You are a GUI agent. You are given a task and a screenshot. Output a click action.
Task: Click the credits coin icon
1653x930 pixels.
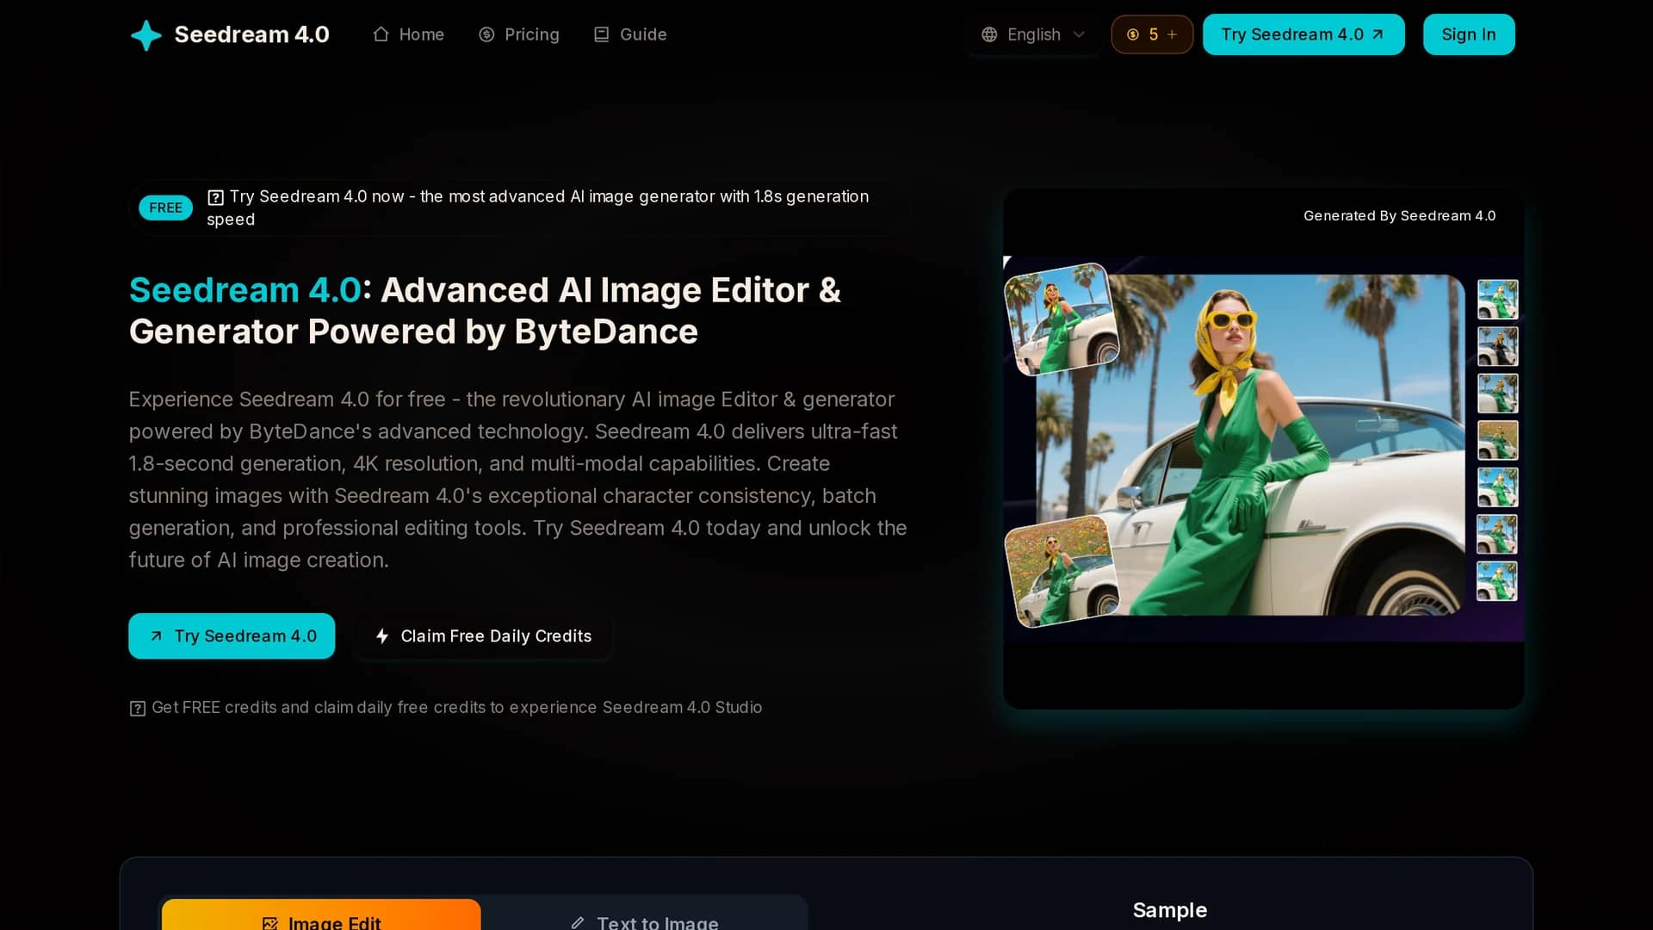tap(1133, 34)
